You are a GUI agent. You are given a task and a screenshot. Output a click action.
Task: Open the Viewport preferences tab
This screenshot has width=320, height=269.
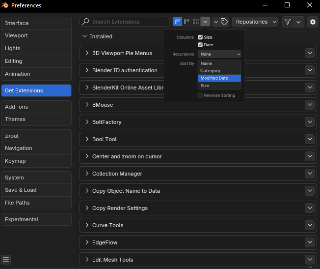click(36, 35)
